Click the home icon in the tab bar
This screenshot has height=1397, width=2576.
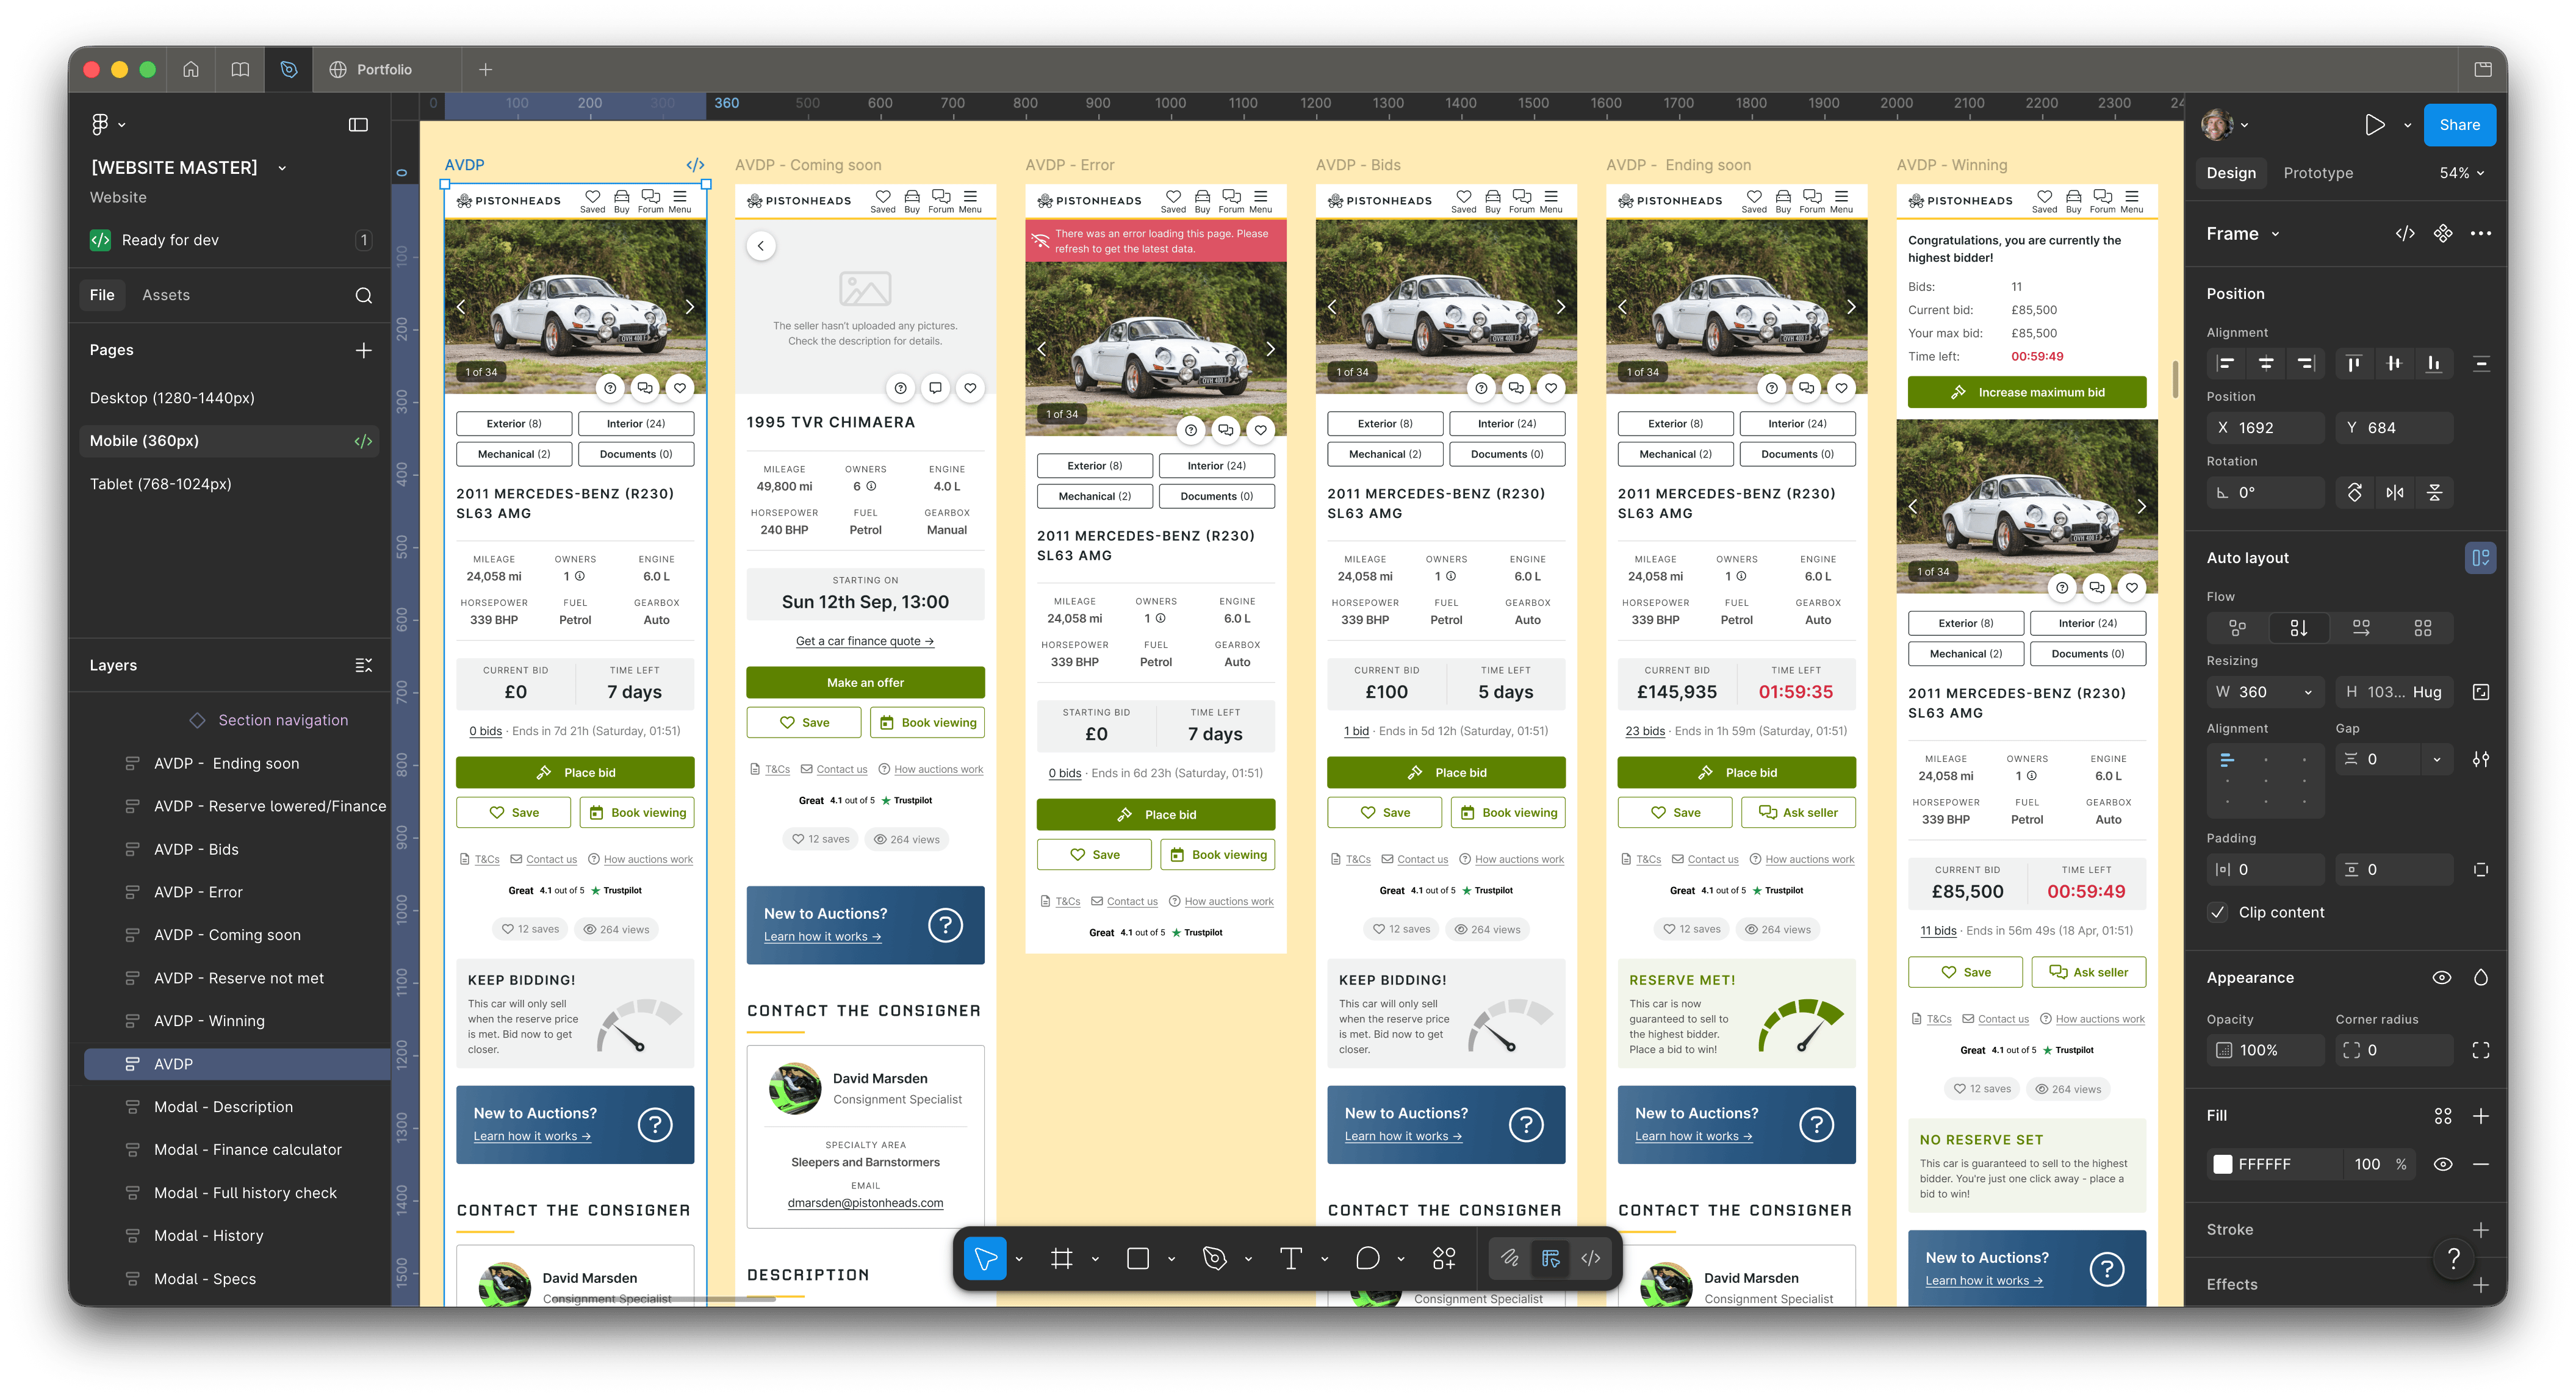[x=191, y=69]
